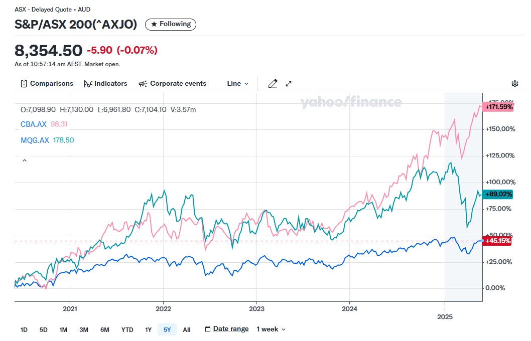Expand chart to full screen
This screenshot has height=341, width=531.
coord(289,84)
